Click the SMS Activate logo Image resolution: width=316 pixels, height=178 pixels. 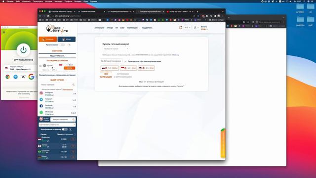(x=57, y=29)
